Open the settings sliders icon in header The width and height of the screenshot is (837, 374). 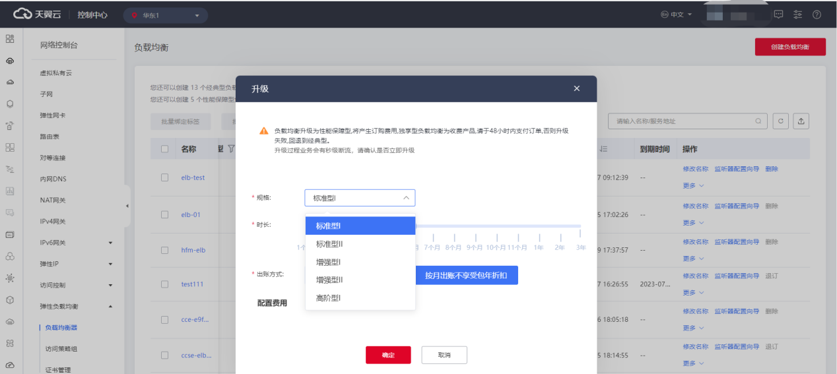click(x=797, y=15)
